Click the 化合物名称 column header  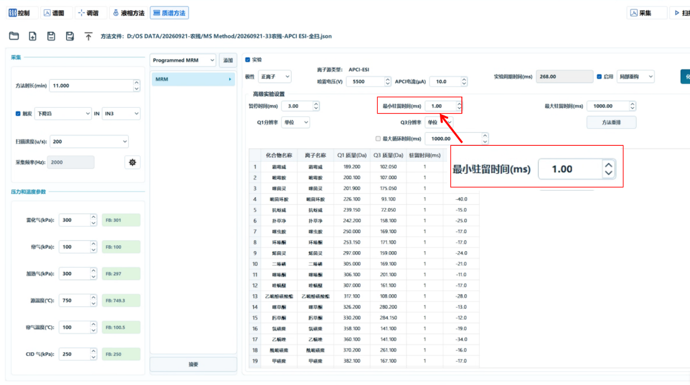(279, 156)
